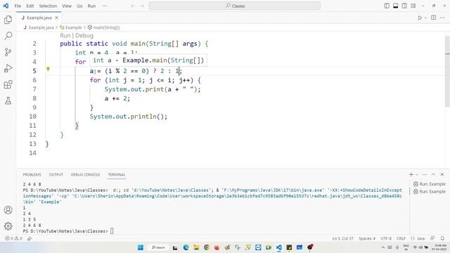Open errors and warnings status indicator
This screenshot has width=450, height=253.
(13, 239)
